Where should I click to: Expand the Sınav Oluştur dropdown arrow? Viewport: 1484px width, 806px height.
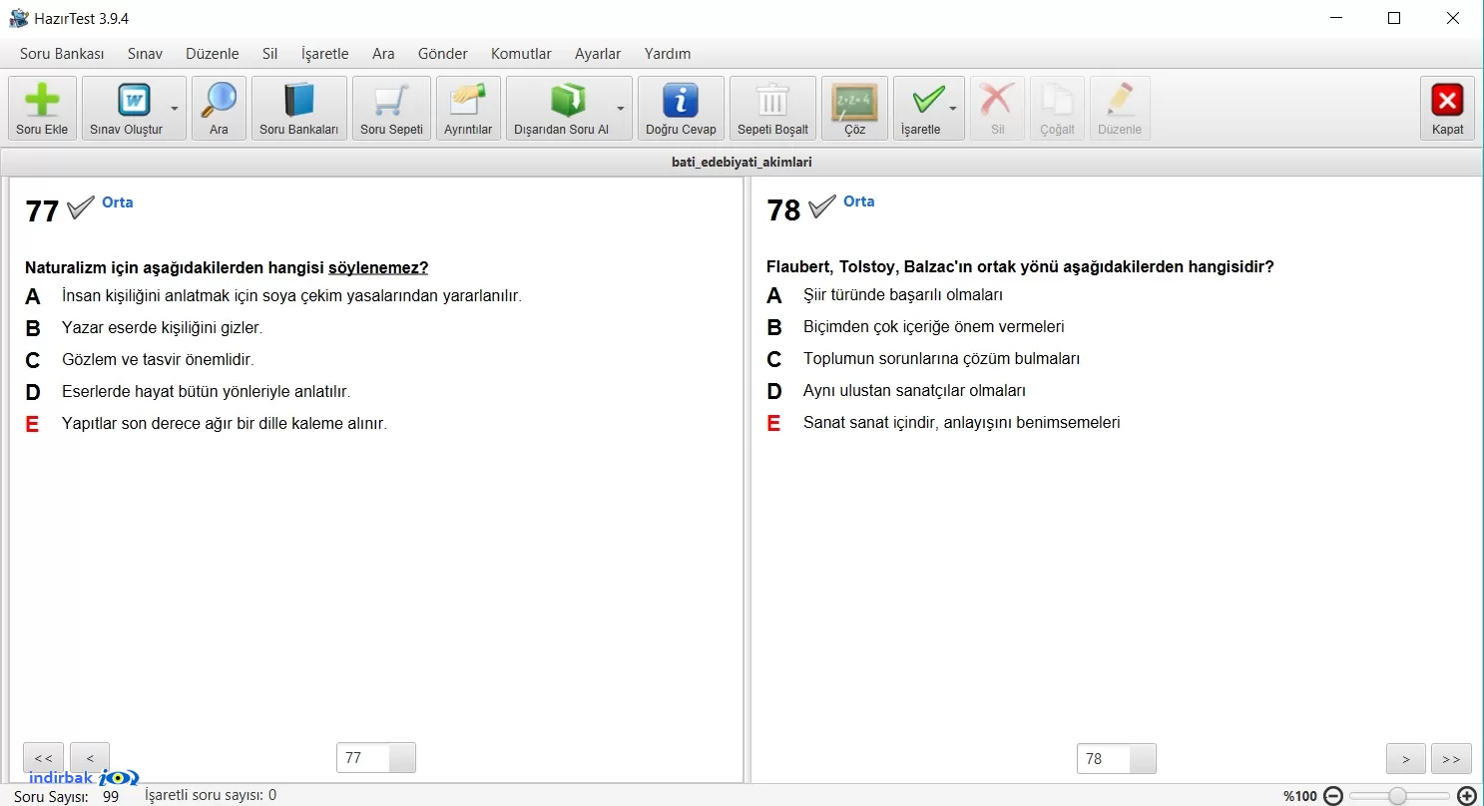point(175,108)
